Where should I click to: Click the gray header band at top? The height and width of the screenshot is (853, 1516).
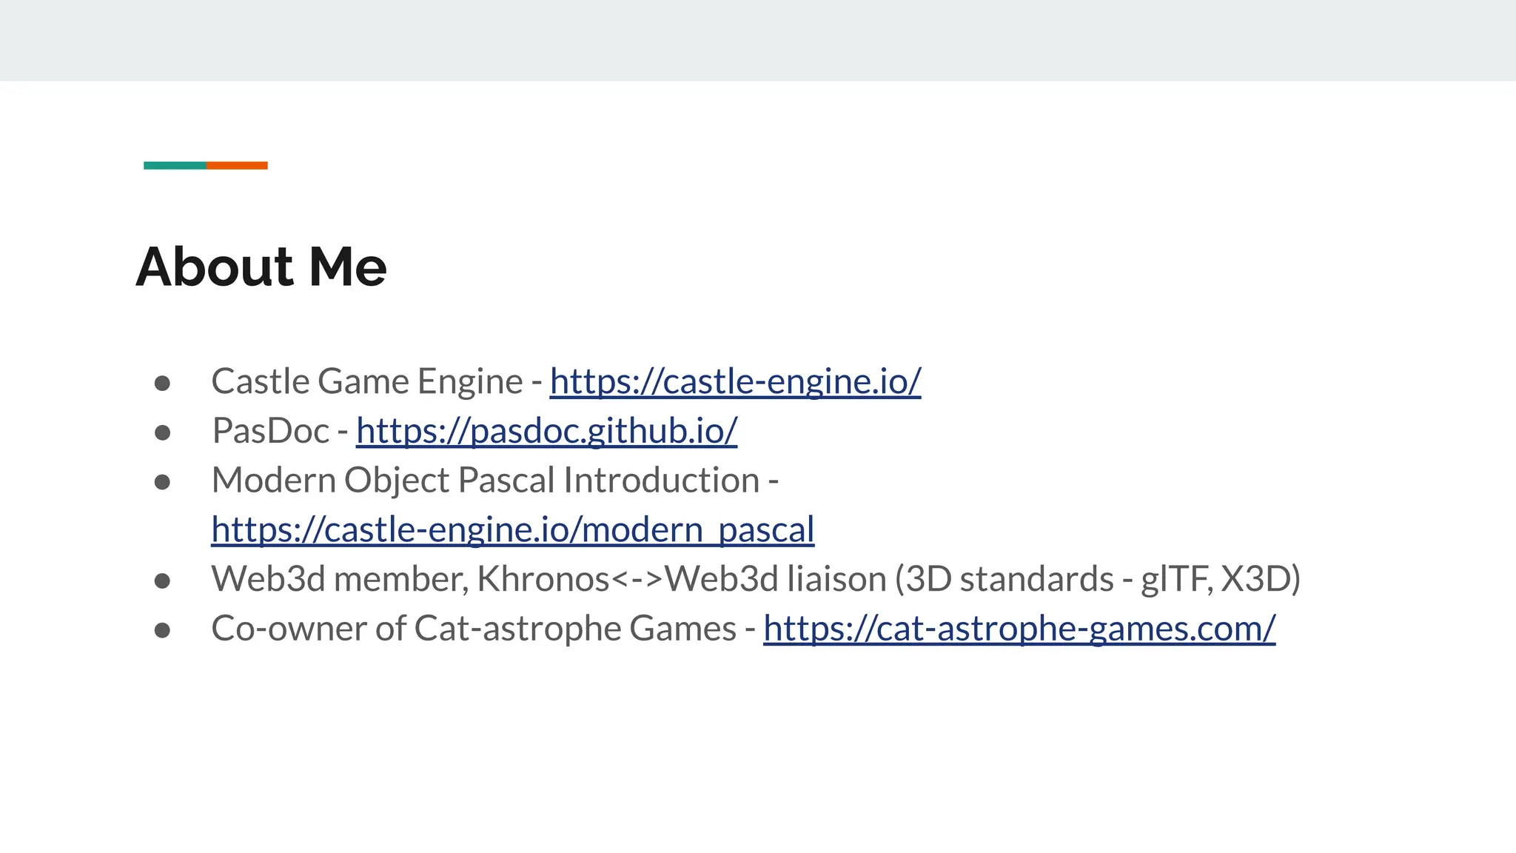point(758,40)
